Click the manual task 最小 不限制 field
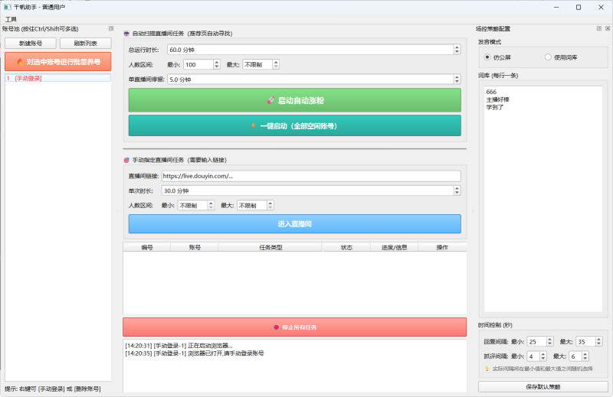This screenshot has height=397, width=613. coord(193,205)
